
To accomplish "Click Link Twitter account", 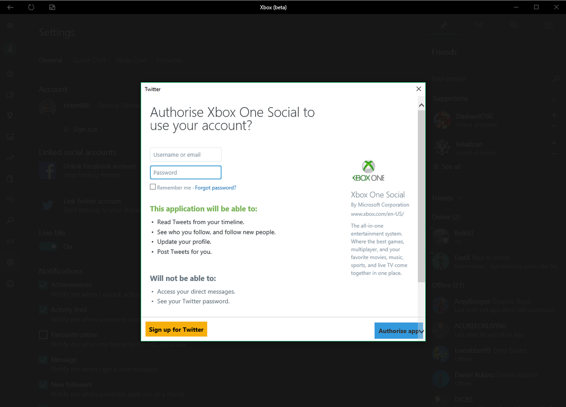I will (92, 201).
